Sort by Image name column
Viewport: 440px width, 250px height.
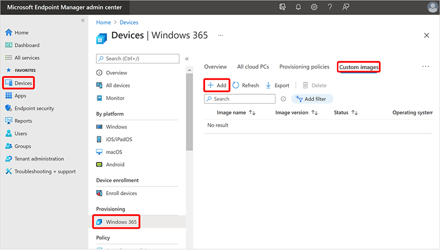tap(236, 112)
